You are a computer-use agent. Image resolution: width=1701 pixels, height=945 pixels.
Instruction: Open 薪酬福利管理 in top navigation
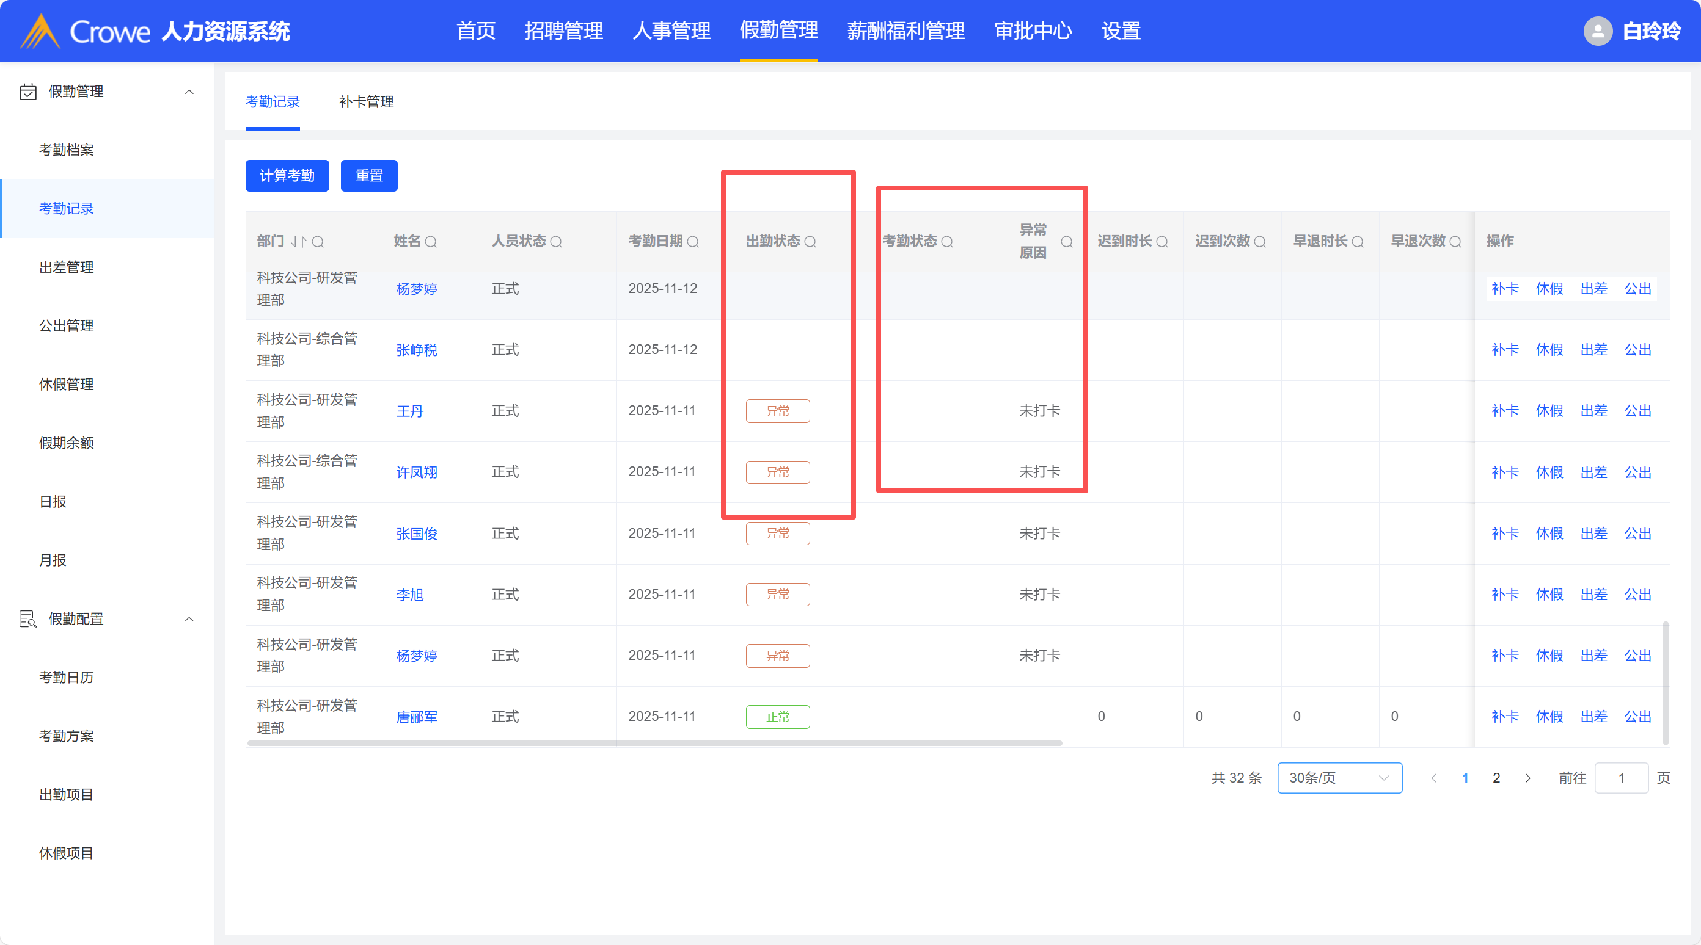(x=905, y=31)
